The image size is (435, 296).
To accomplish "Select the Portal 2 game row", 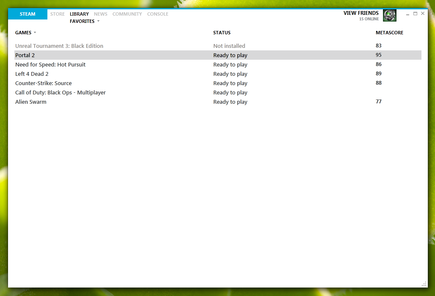I will click(218, 55).
